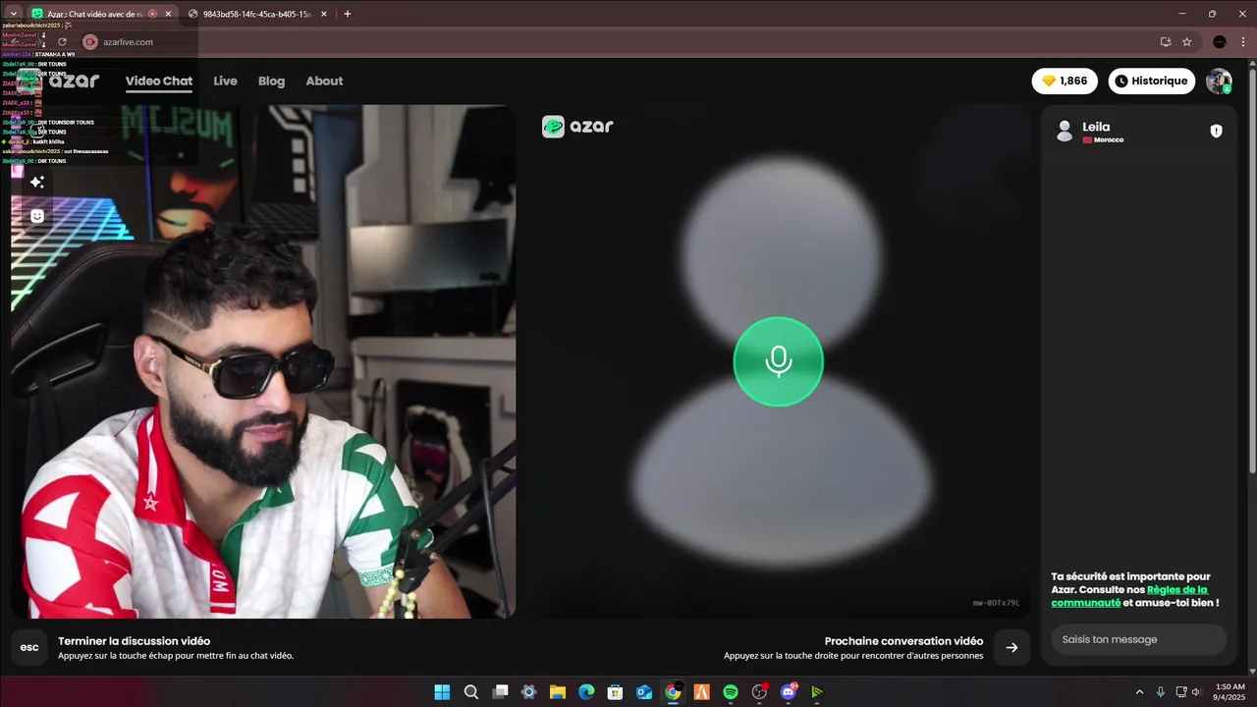
Task: Bookmark this page with the star icon
Action: [1186, 42]
